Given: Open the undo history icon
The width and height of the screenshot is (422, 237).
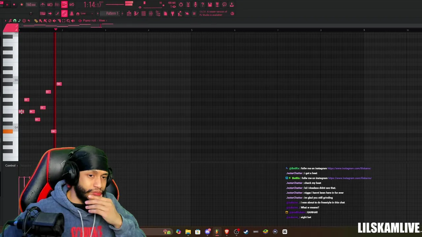Looking at the screenshot, I should coord(181,5).
